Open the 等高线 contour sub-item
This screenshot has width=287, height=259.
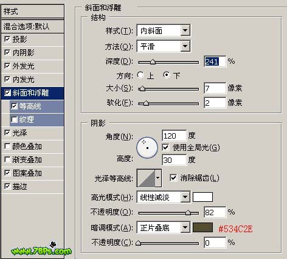[36, 106]
